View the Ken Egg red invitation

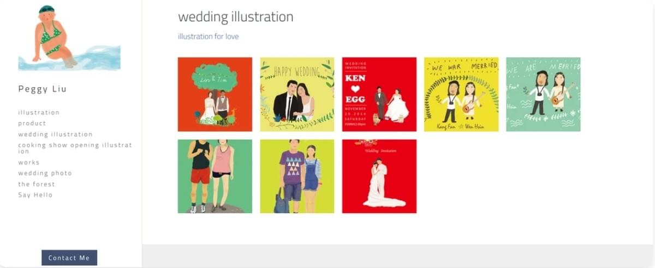[379, 94]
